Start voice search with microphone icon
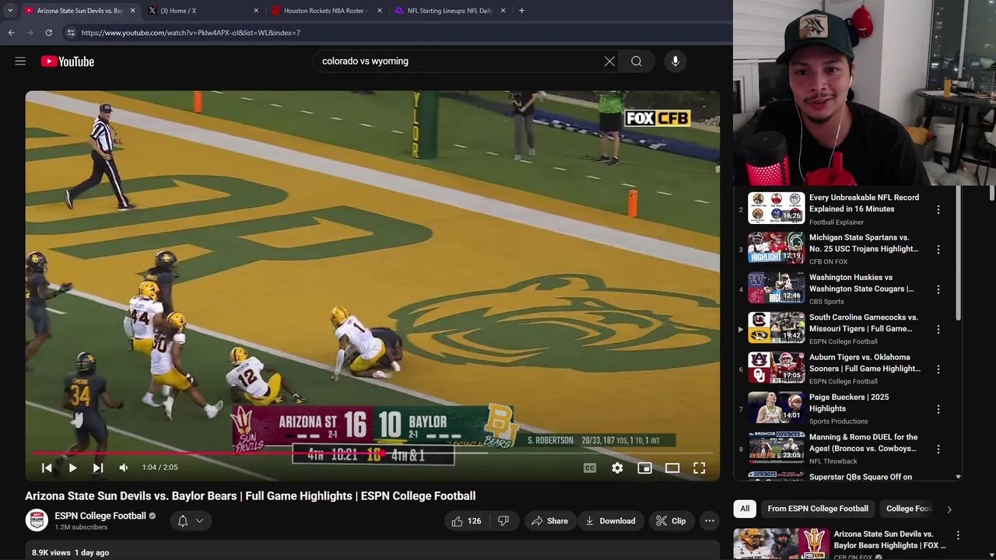This screenshot has width=996, height=560. (x=675, y=61)
